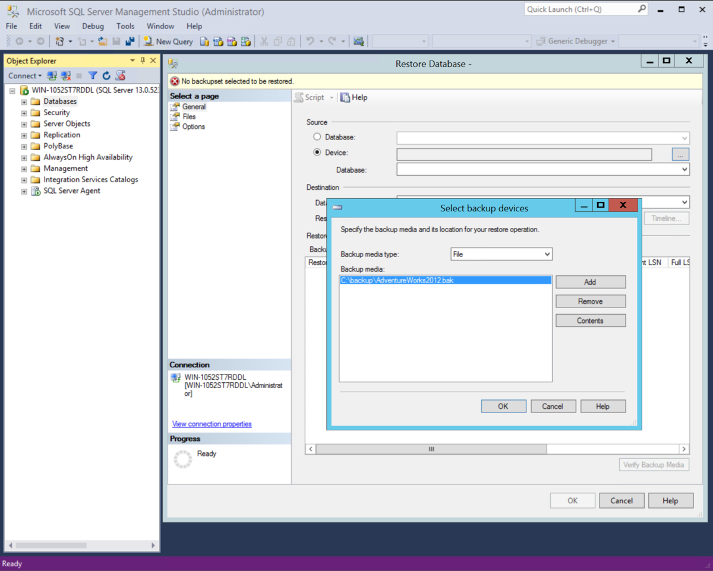Open Object Explorer window position dropdown arrow
713x571 pixels.
[x=132, y=61]
